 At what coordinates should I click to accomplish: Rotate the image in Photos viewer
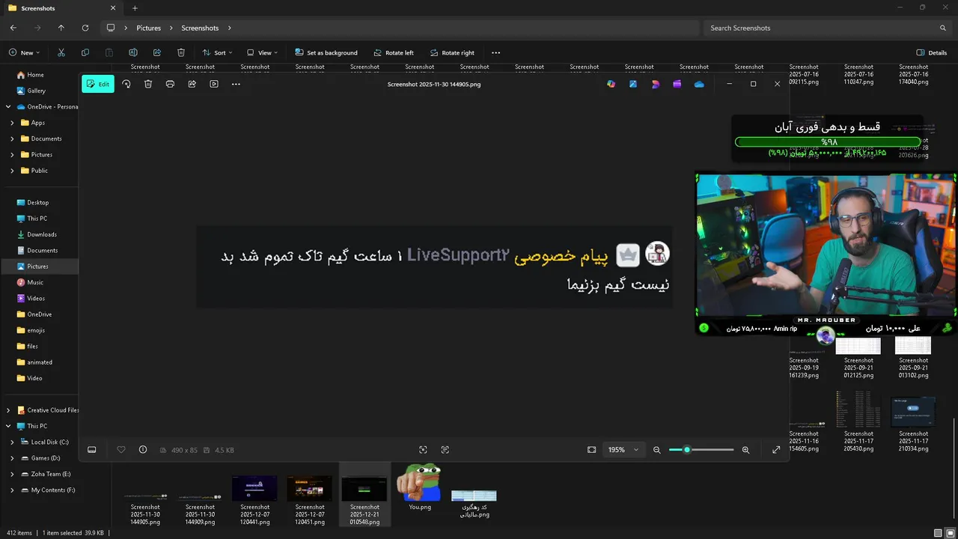pyautogui.click(x=126, y=84)
